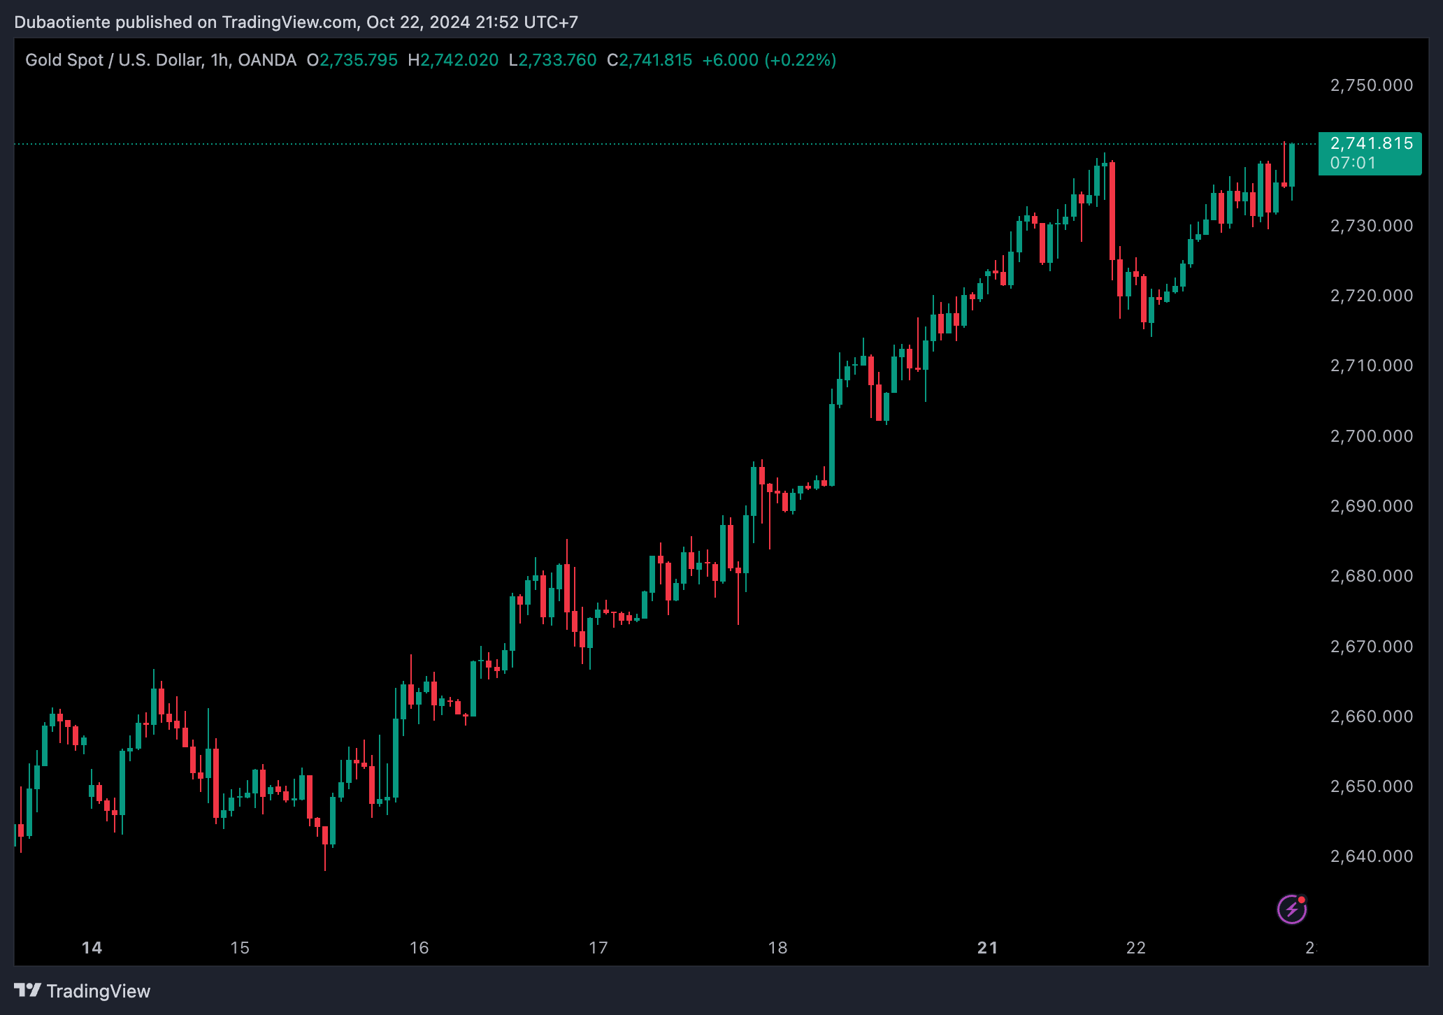Click date label 18 on time axis
The image size is (1443, 1015).
[777, 948]
